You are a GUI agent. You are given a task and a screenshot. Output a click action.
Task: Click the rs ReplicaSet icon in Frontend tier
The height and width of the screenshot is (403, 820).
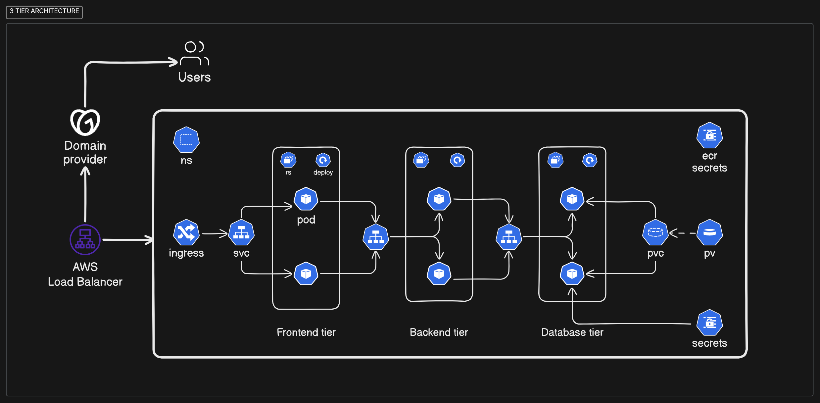click(x=288, y=160)
